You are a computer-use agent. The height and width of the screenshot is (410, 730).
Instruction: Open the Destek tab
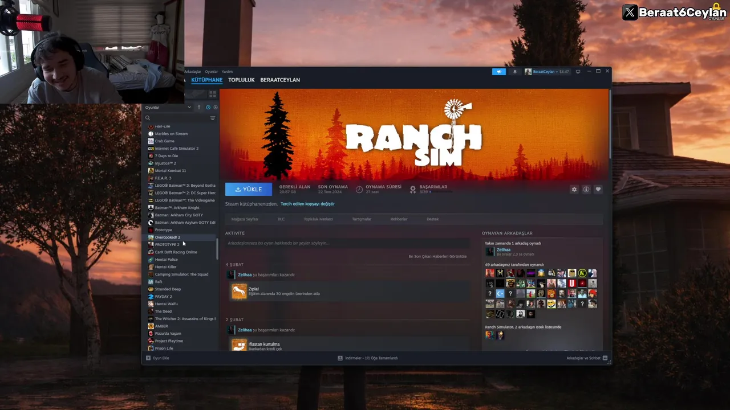tap(433, 219)
